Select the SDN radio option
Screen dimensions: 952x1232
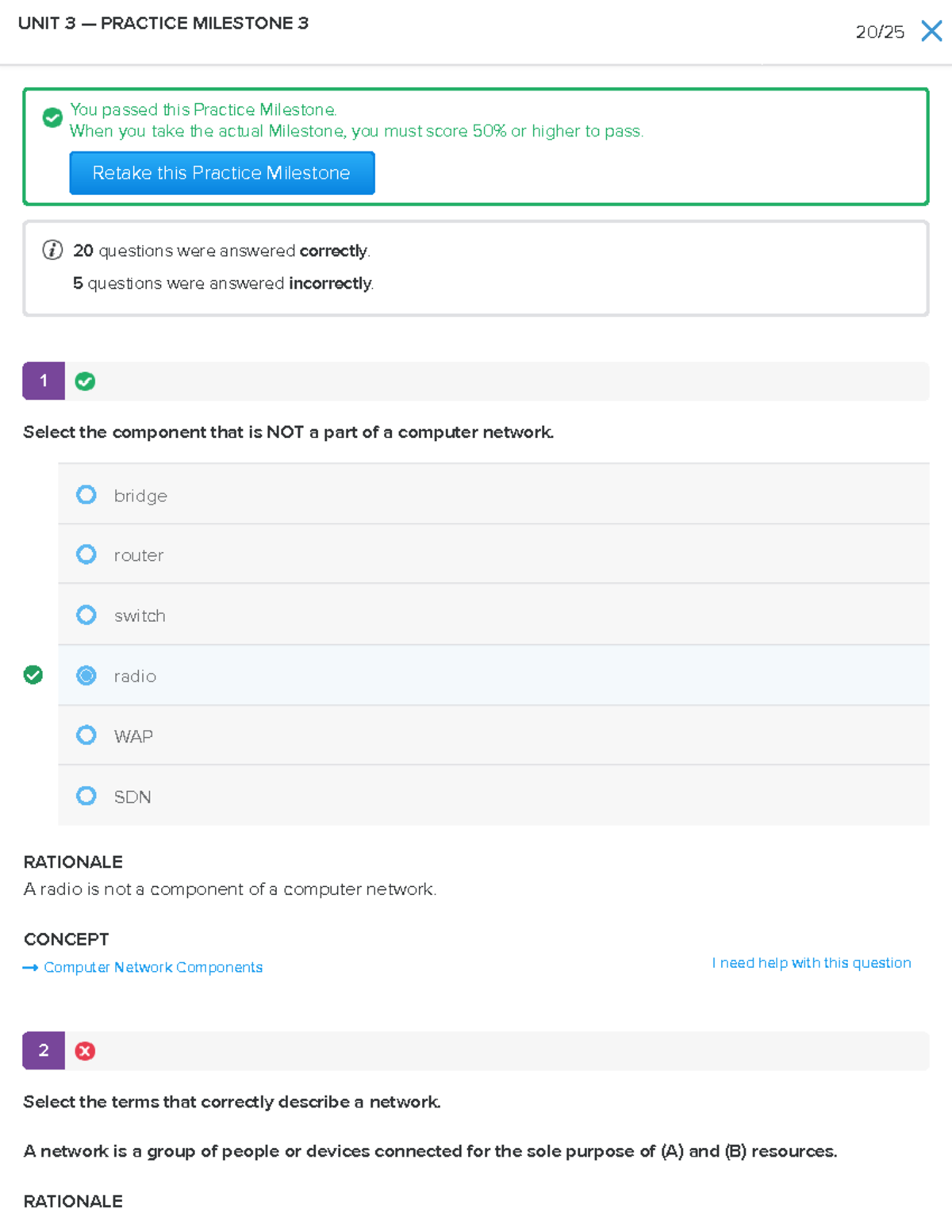pyautogui.click(x=86, y=796)
